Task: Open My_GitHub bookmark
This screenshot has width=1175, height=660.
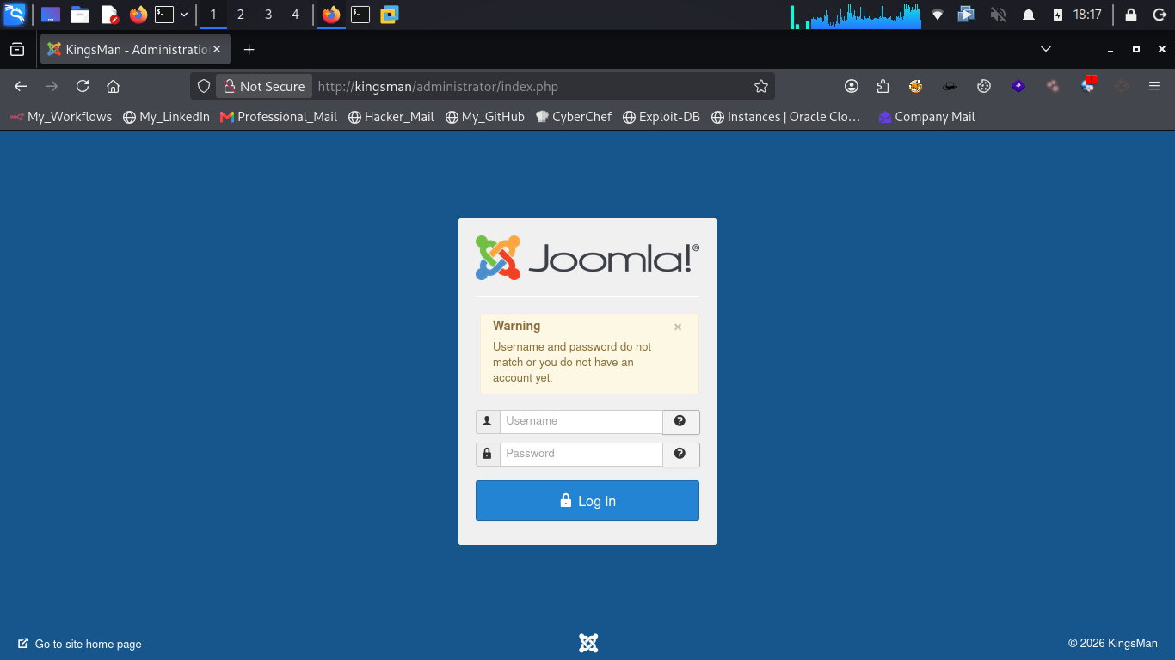Action: coord(484,117)
